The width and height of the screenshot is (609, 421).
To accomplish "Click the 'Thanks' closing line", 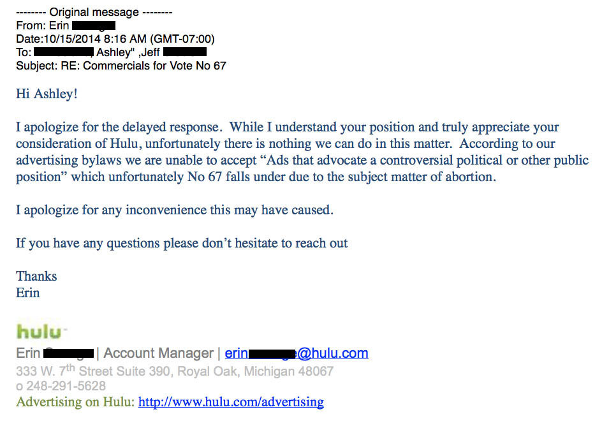I will coord(36,276).
